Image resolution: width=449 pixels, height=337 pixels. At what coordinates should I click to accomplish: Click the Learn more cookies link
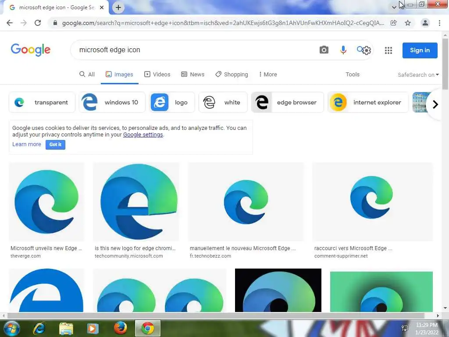(x=27, y=144)
